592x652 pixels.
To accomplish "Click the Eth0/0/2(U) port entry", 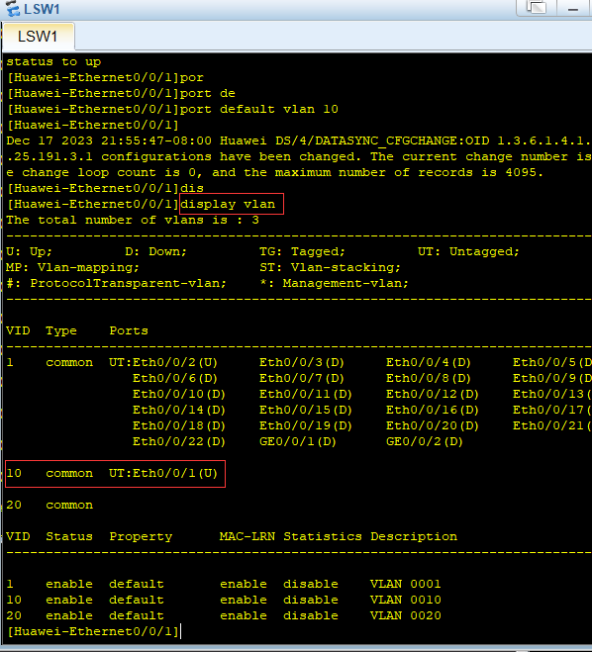I will (x=175, y=362).
